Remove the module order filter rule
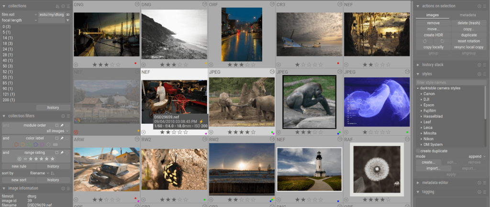Viewport: 490px width, 207px height. 57,126
